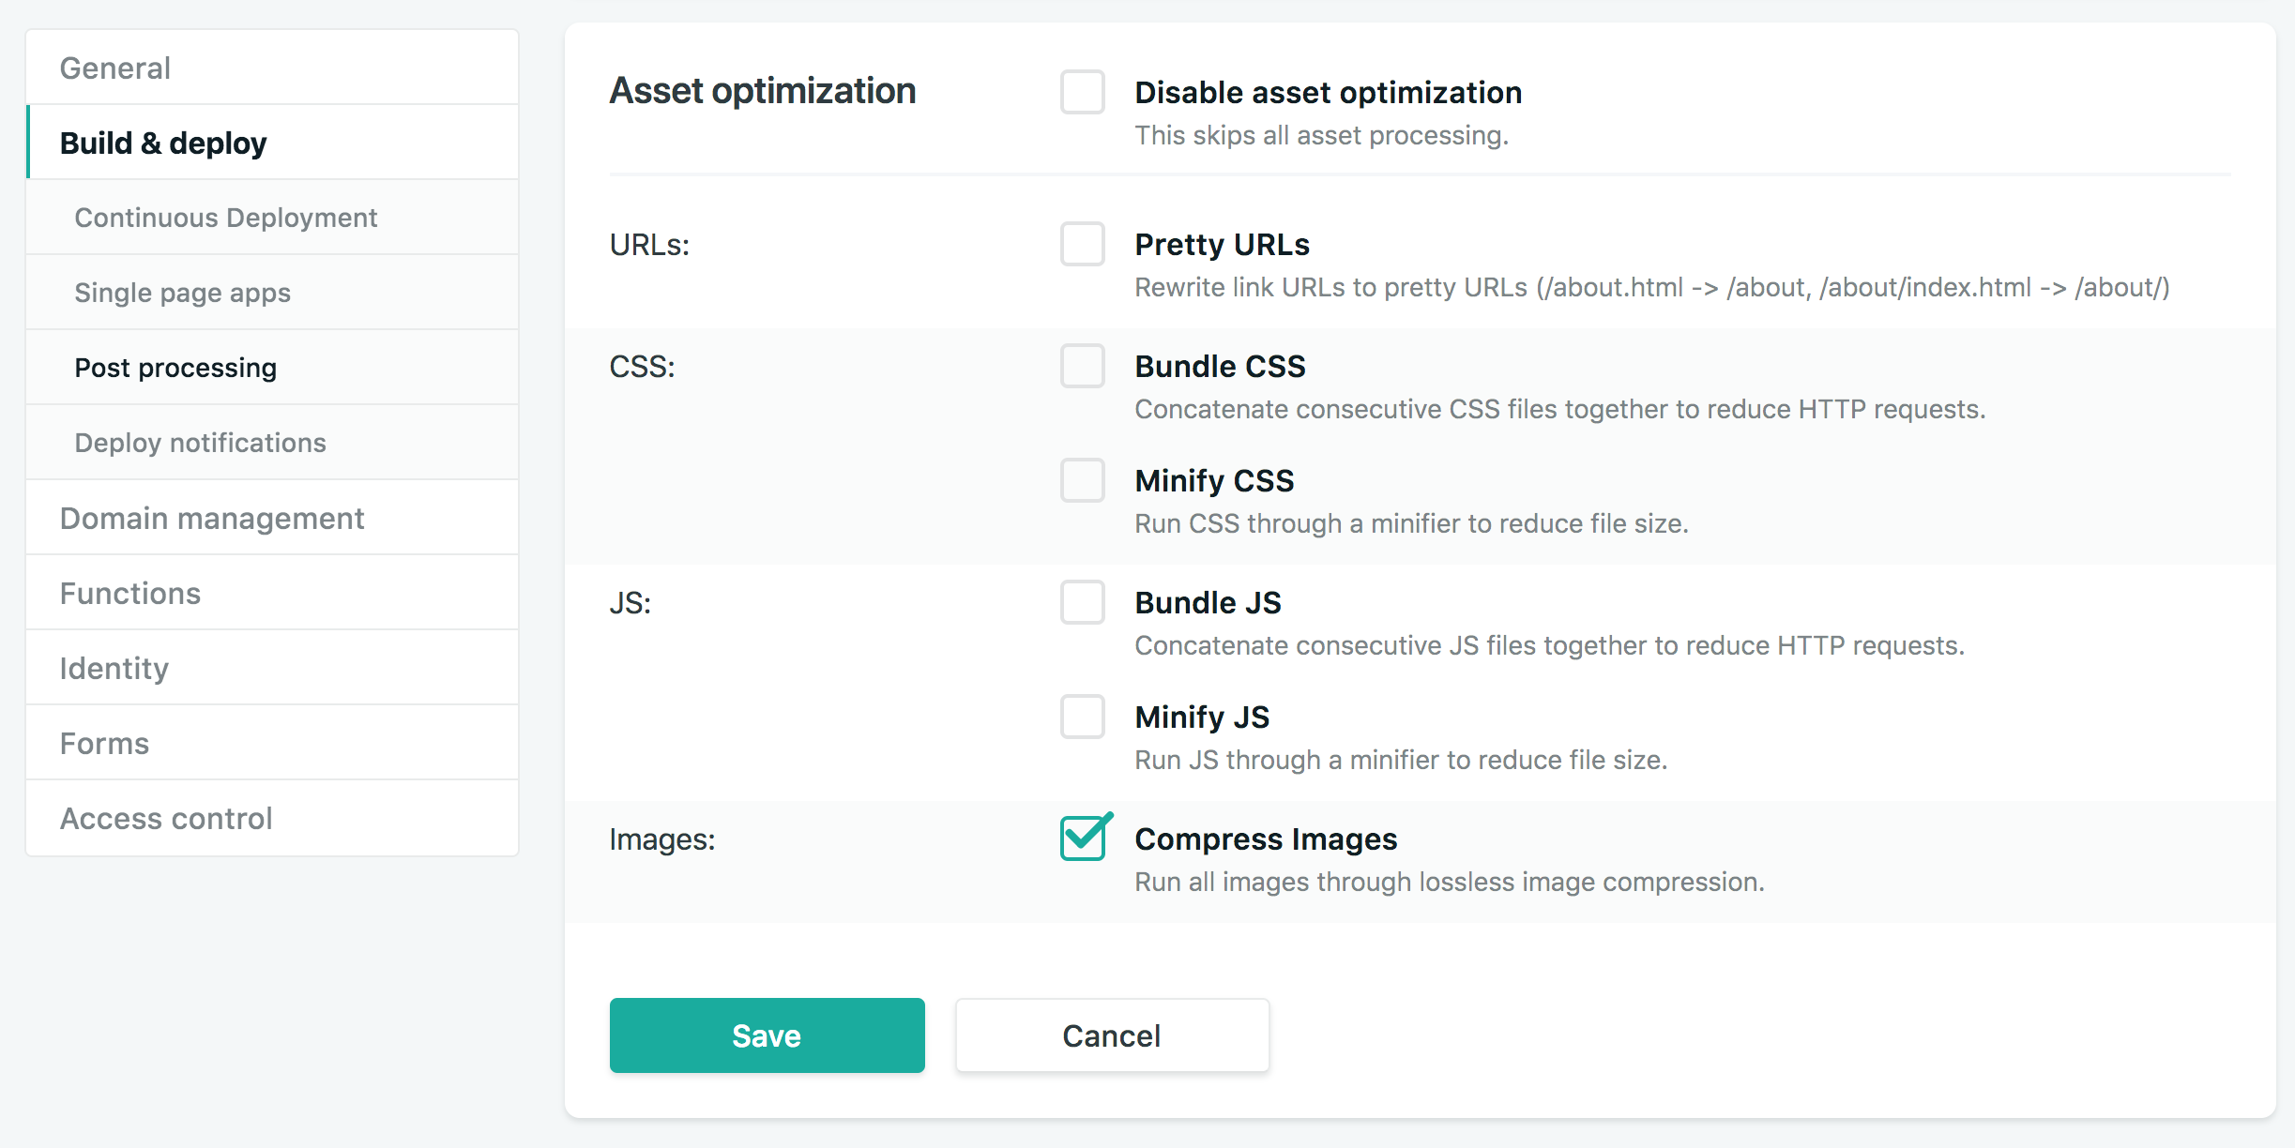Go to Continuous Deployment subsection

pyautogui.click(x=225, y=218)
